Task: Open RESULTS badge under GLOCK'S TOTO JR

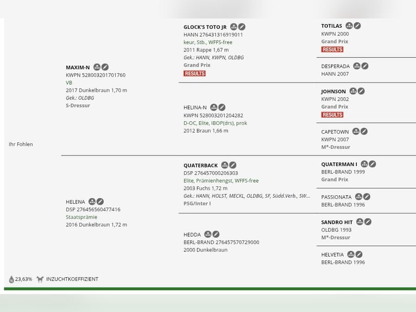Action: [194, 73]
